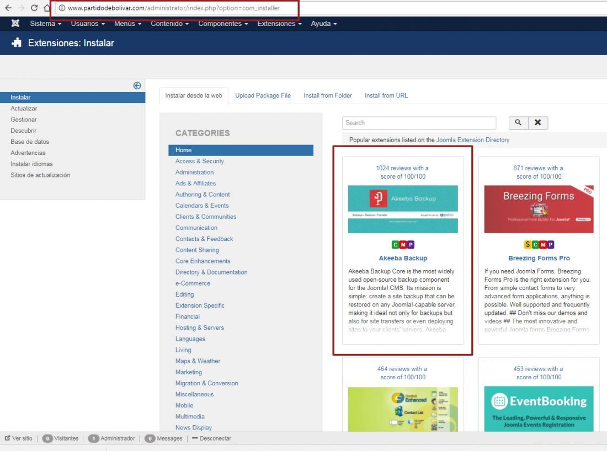
Task: Click the Desconectar dash icon
Action: tap(195, 438)
